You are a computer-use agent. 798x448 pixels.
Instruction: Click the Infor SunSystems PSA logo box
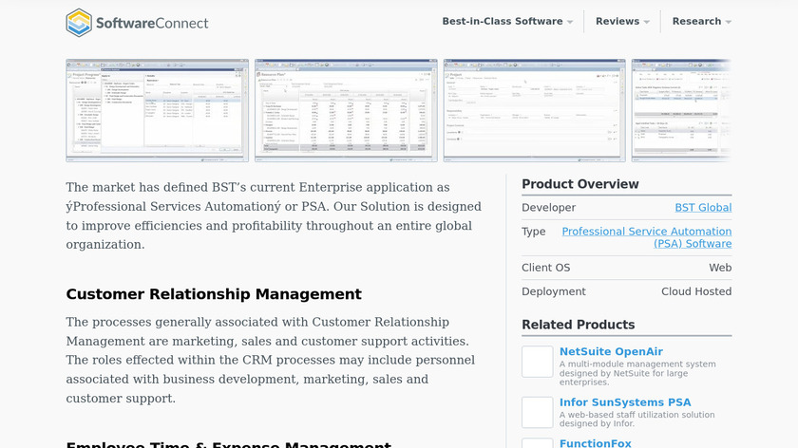(x=537, y=412)
